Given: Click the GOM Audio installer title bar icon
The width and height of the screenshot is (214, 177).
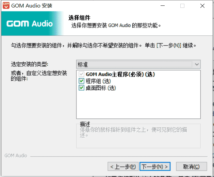Looking at the screenshot, I should click(6, 5).
